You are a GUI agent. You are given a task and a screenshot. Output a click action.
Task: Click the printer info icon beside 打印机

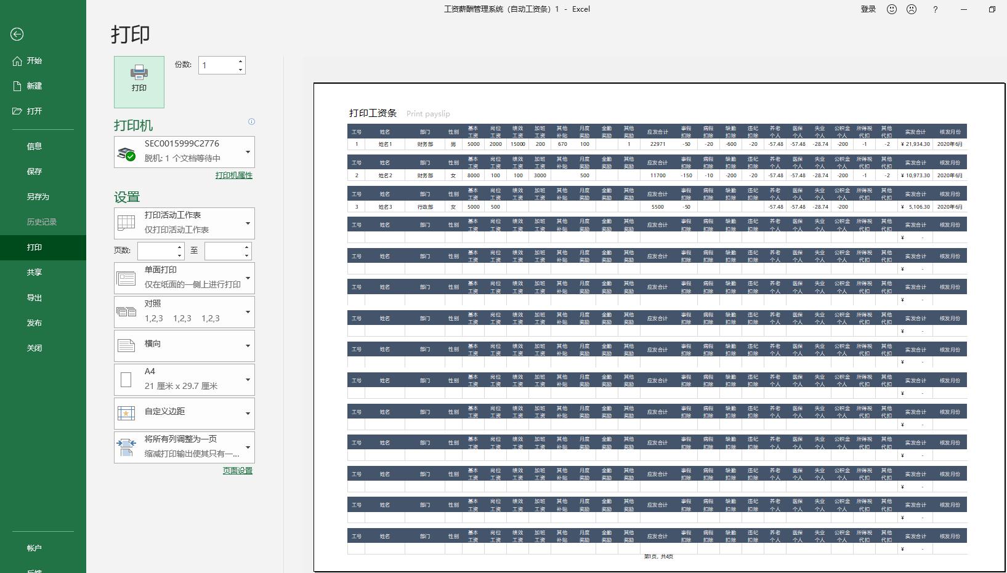[x=251, y=122]
